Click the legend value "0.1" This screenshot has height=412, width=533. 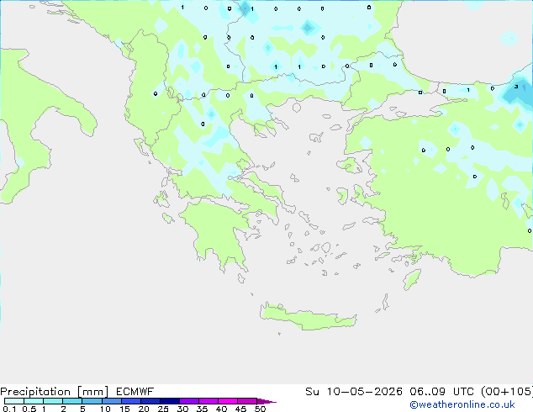click(x=9, y=409)
